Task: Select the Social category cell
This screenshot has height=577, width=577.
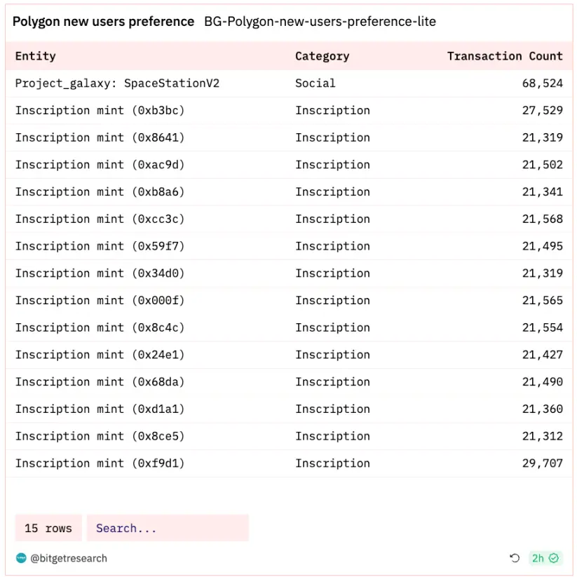Action: coord(315,83)
